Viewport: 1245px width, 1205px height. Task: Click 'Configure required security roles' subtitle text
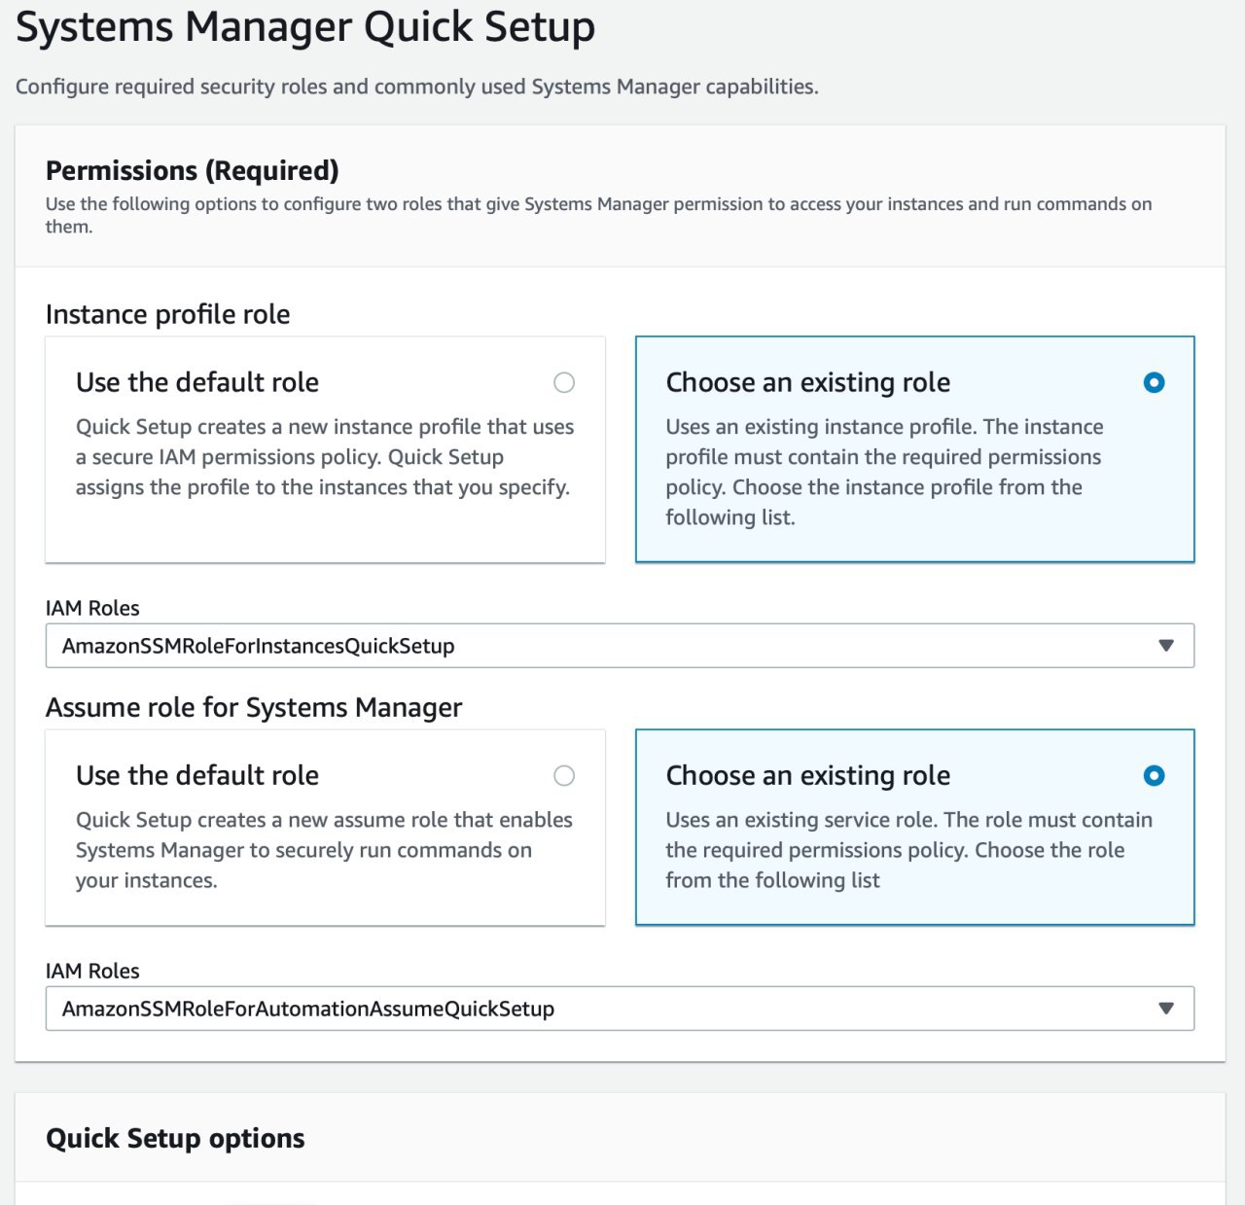pos(417,87)
